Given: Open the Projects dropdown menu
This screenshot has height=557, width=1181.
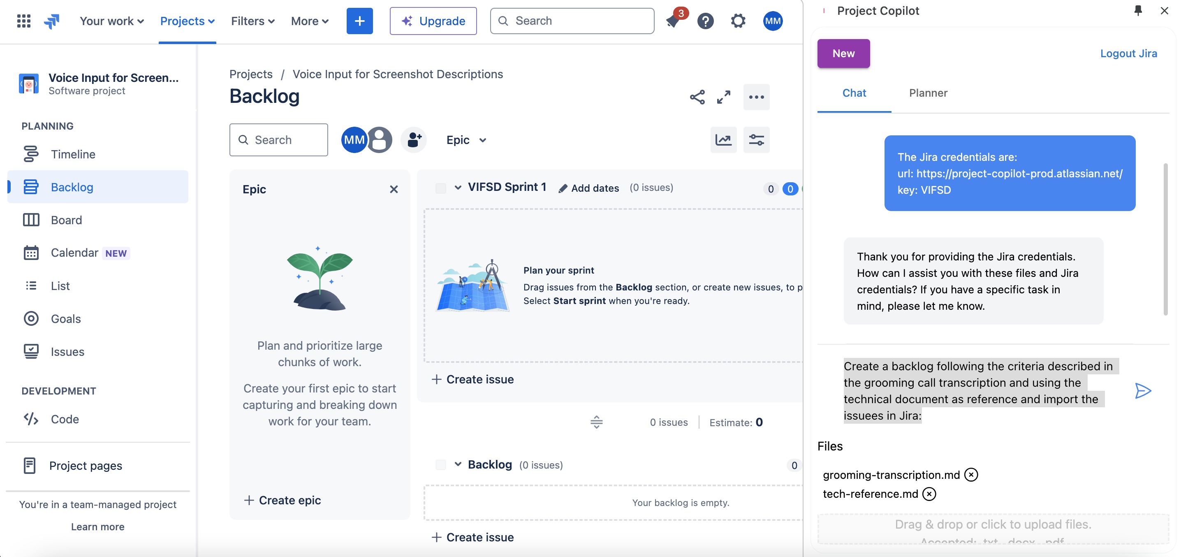Looking at the screenshot, I should click(x=187, y=21).
